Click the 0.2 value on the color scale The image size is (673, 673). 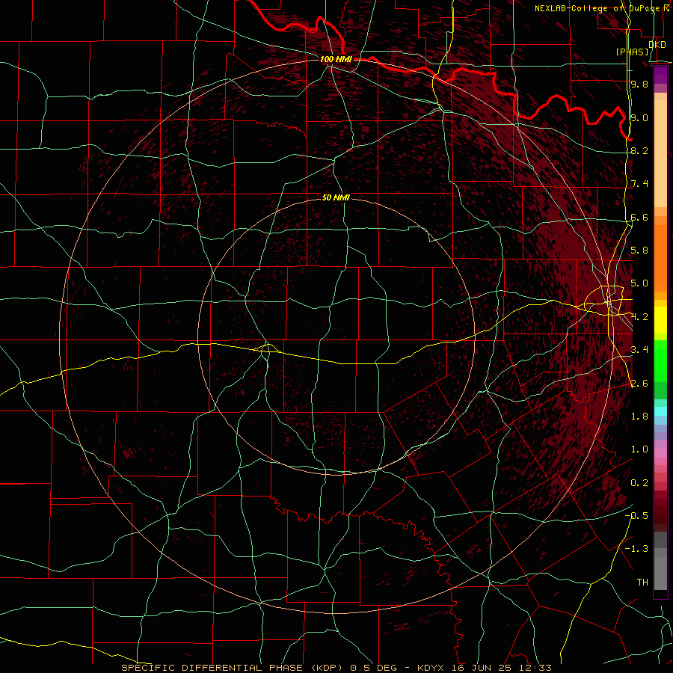coord(639,483)
